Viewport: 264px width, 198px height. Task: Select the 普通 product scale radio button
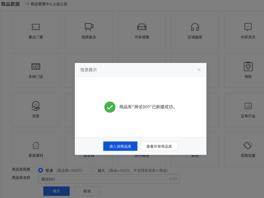[x=40, y=170]
